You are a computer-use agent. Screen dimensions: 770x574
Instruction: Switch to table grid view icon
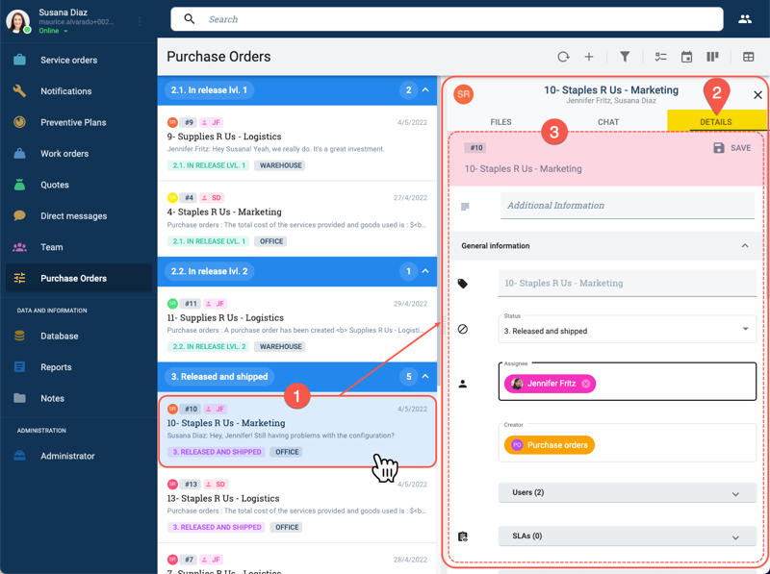click(x=749, y=57)
